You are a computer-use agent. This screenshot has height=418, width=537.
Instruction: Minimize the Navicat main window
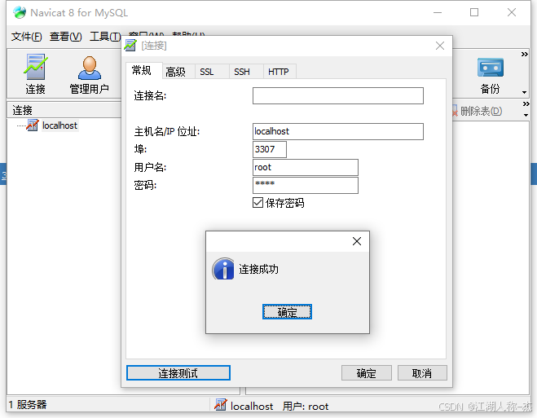pos(438,13)
